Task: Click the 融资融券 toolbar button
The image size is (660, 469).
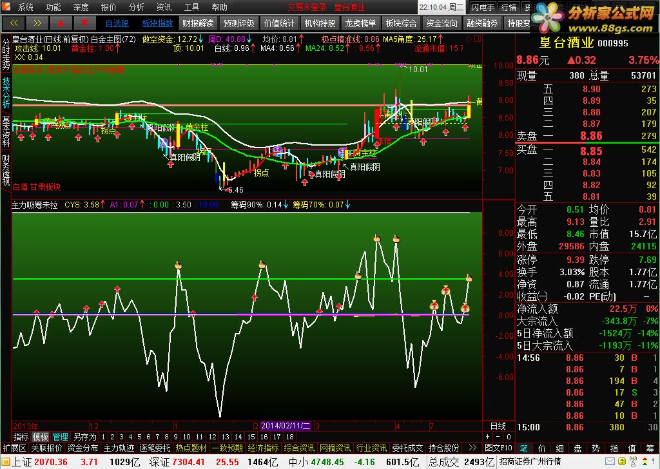Action: 482,23
